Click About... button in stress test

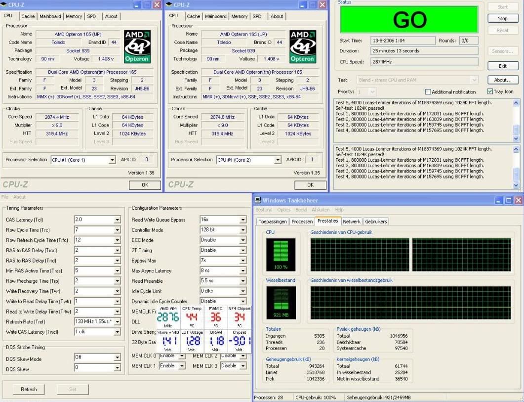coord(503,80)
